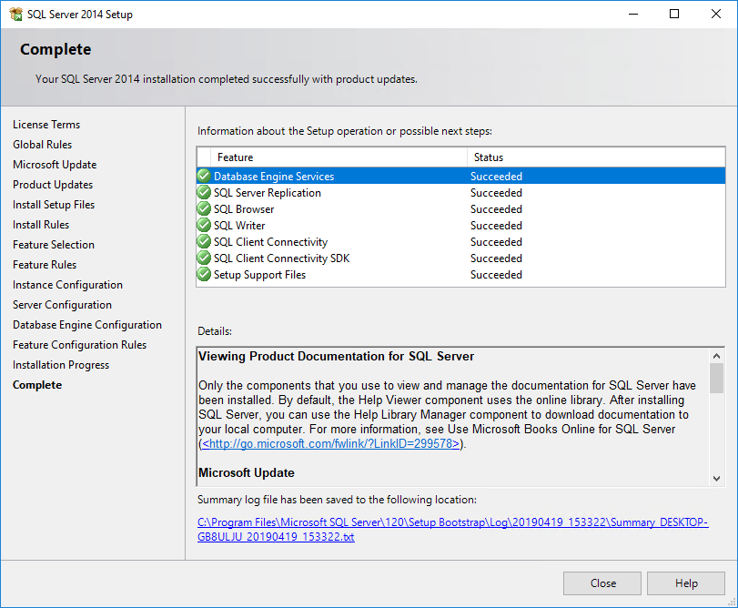This screenshot has width=738, height=608.
Task: Click License Terms step in sidebar
Action: click(x=46, y=125)
